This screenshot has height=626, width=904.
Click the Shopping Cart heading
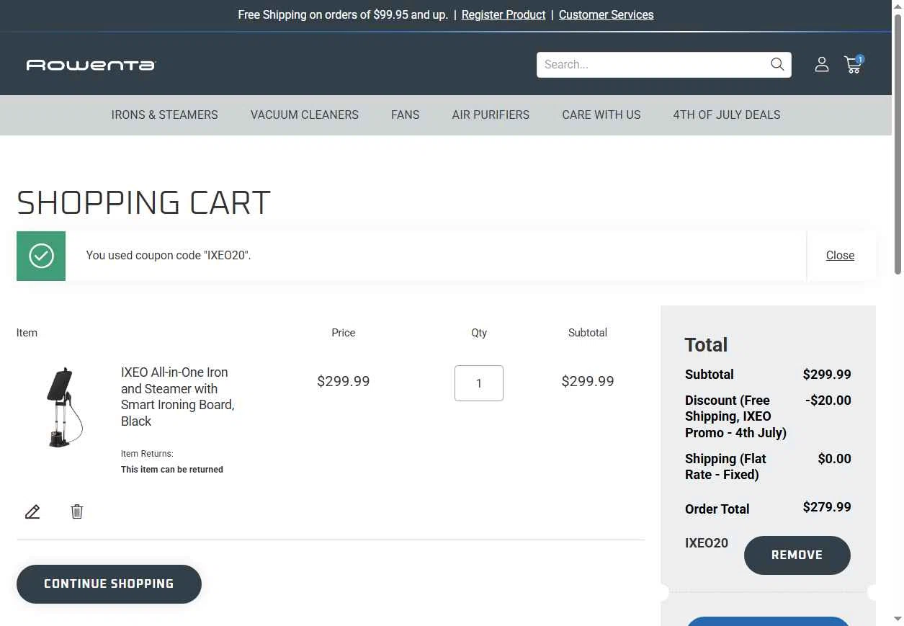(x=143, y=203)
